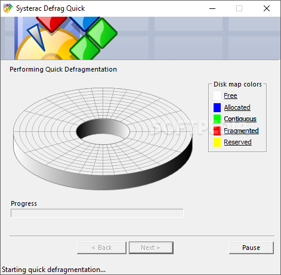
Task: Click the red Fragmented color swatch
Action: pyautogui.click(x=217, y=131)
